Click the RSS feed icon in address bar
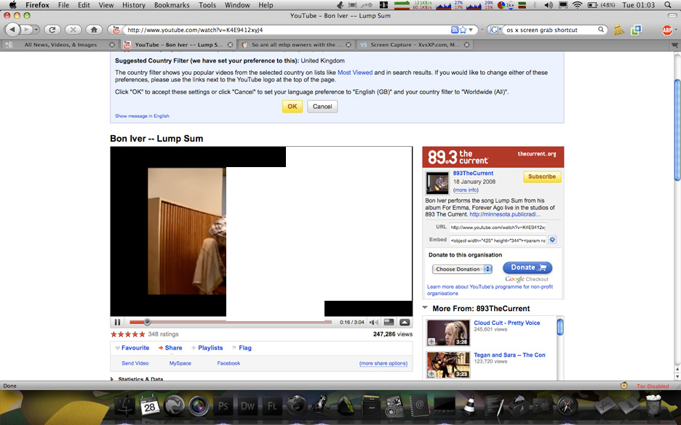Screen dimensions: 681x425 [455, 30]
